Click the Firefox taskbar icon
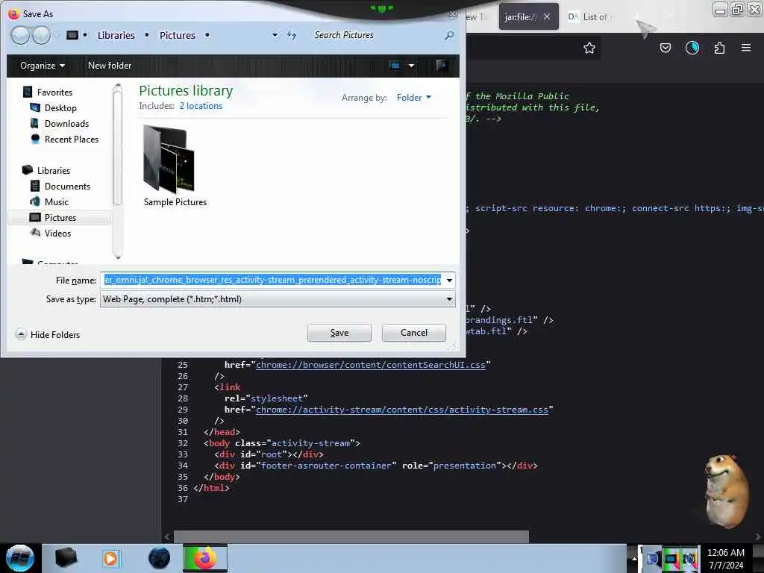The width and height of the screenshot is (764, 573). [205, 558]
